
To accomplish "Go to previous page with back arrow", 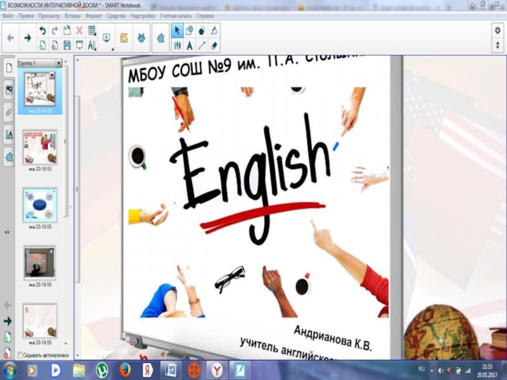I will pos(10,38).
